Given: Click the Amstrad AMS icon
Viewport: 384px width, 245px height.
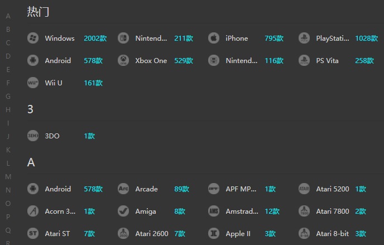Looking at the screenshot, I should tap(214, 211).
